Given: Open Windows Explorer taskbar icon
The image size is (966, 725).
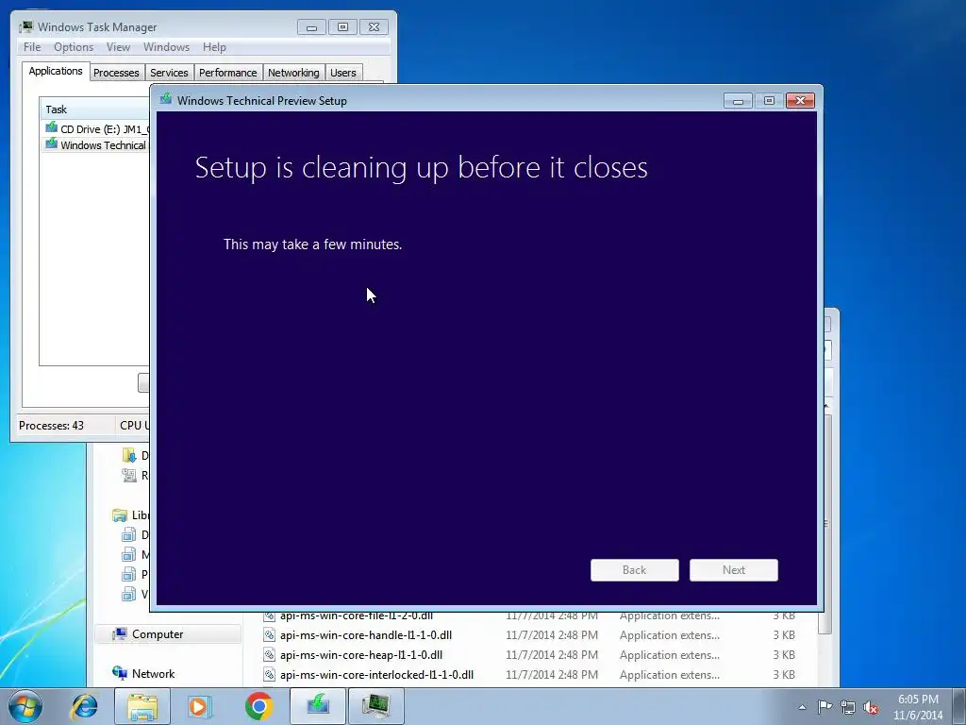Looking at the screenshot, I should [x=142, y=706].
